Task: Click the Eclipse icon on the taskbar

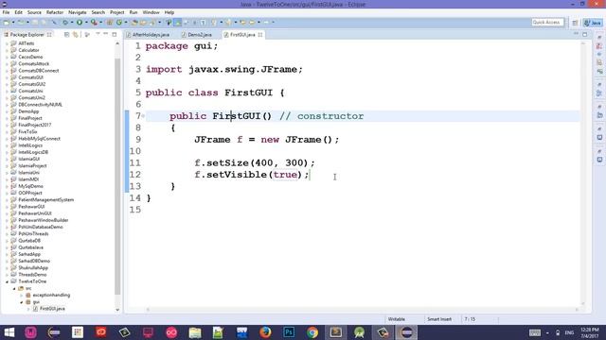Action: point(406,332)
